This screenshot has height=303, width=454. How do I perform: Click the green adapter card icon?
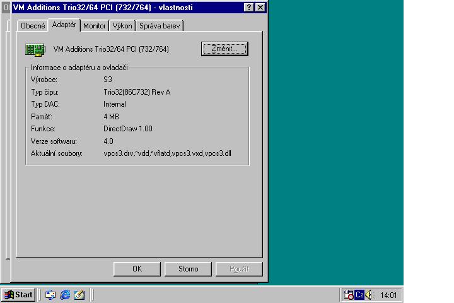(35, 49)
